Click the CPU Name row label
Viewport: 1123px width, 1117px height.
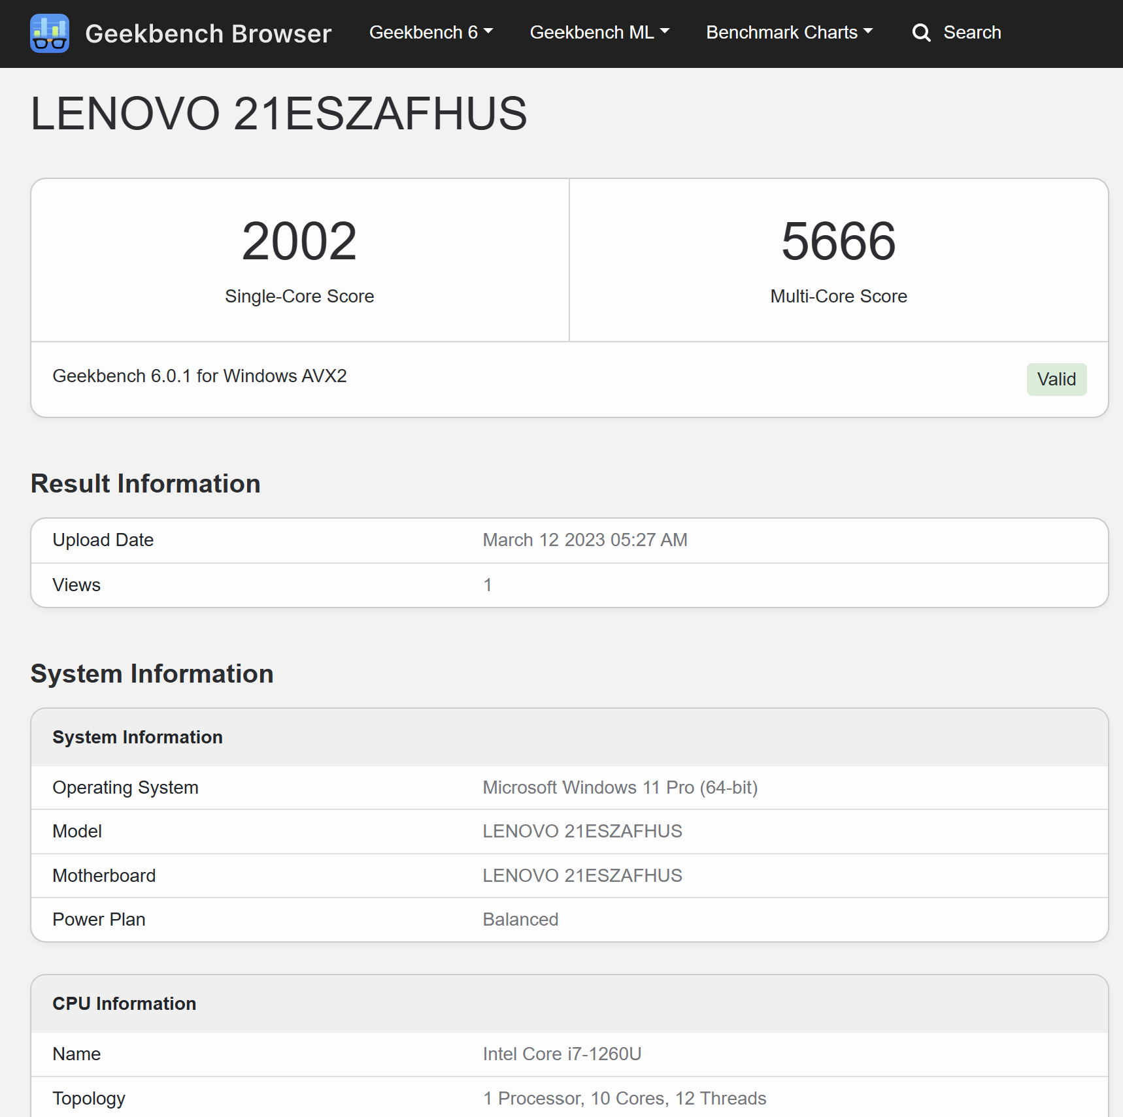point(76,1054)
